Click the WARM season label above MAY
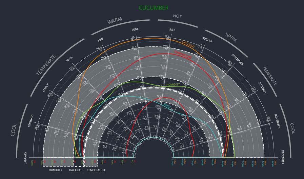The image size is (304, 179). tap(115, 20)
